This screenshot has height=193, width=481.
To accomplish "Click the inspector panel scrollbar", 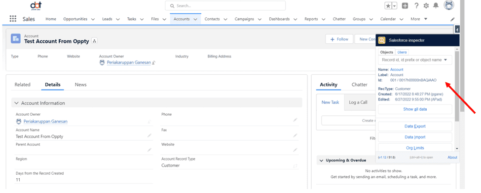I will tap(457, 86).
